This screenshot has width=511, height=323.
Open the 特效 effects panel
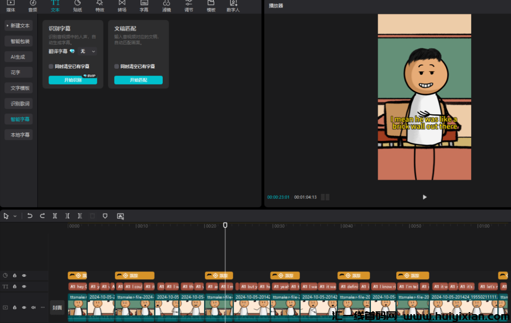point(99,6)
